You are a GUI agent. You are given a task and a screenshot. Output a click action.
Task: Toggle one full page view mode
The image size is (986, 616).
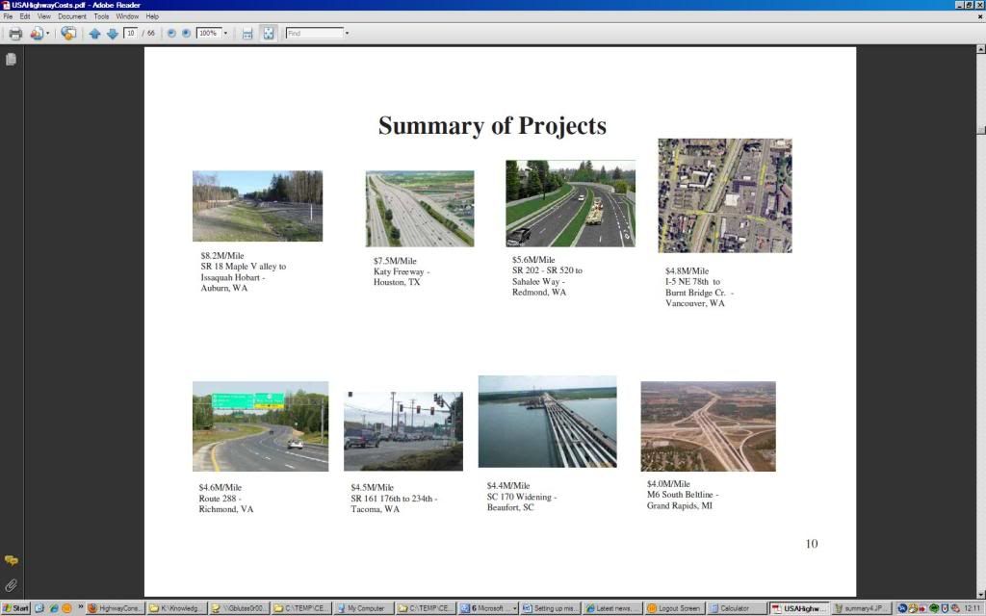point(268,33)
